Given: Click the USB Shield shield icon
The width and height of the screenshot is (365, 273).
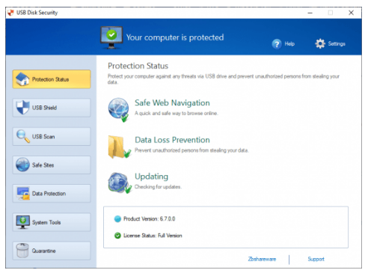Looking at the screenshot, I should tap(22, 108).
